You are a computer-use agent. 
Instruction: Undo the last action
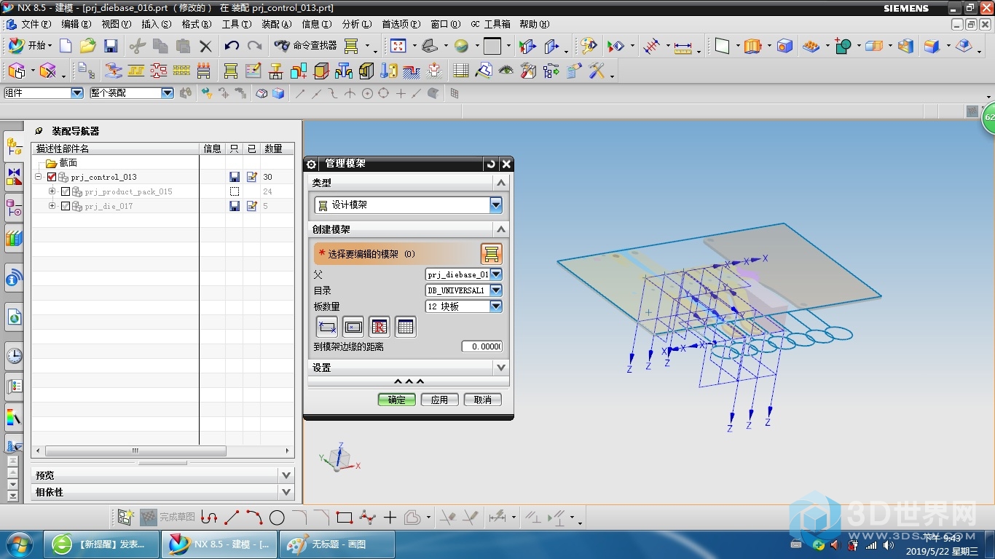pos(232,46)
